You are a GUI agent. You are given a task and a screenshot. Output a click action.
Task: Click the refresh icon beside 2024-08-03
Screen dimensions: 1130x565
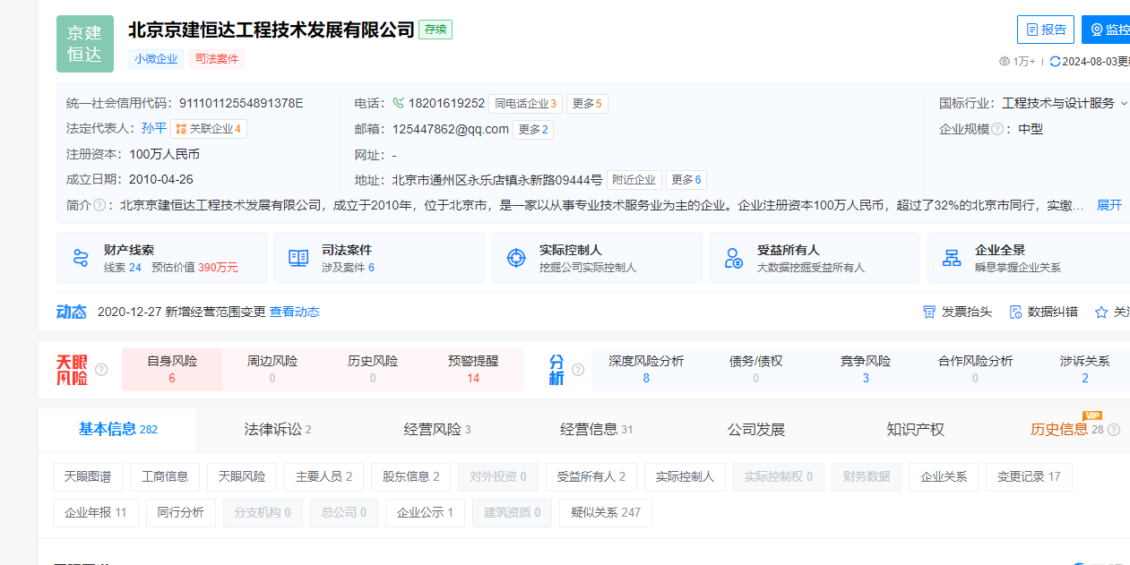(1055, 61)
